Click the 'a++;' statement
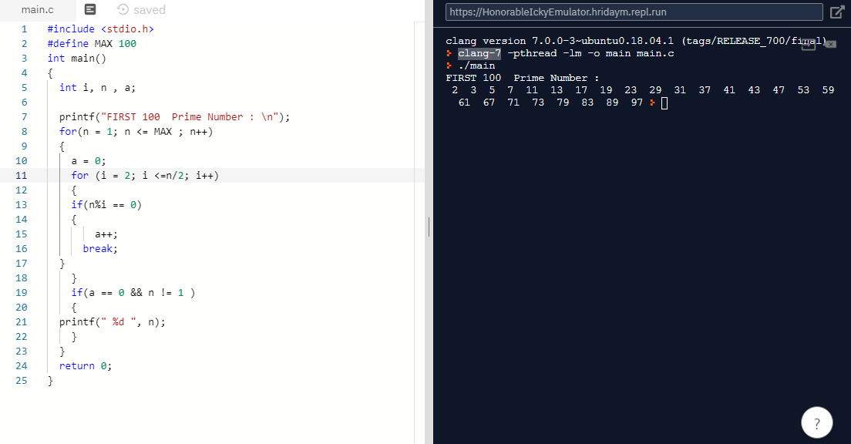Screen dimensions: 851x444 click(x=106, y=234)
